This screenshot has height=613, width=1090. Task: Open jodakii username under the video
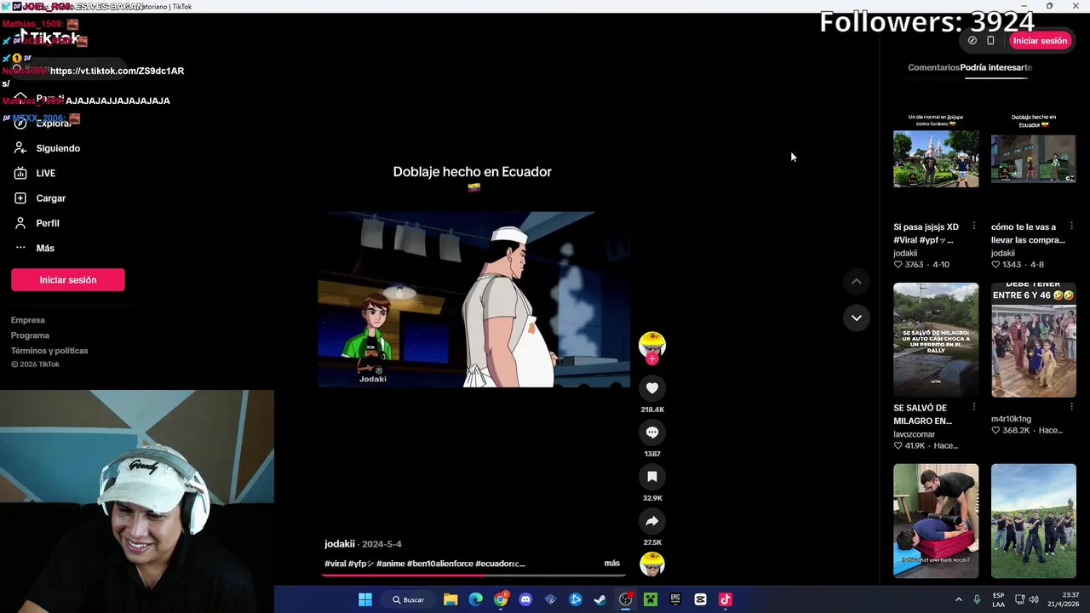tap(340, 544)
